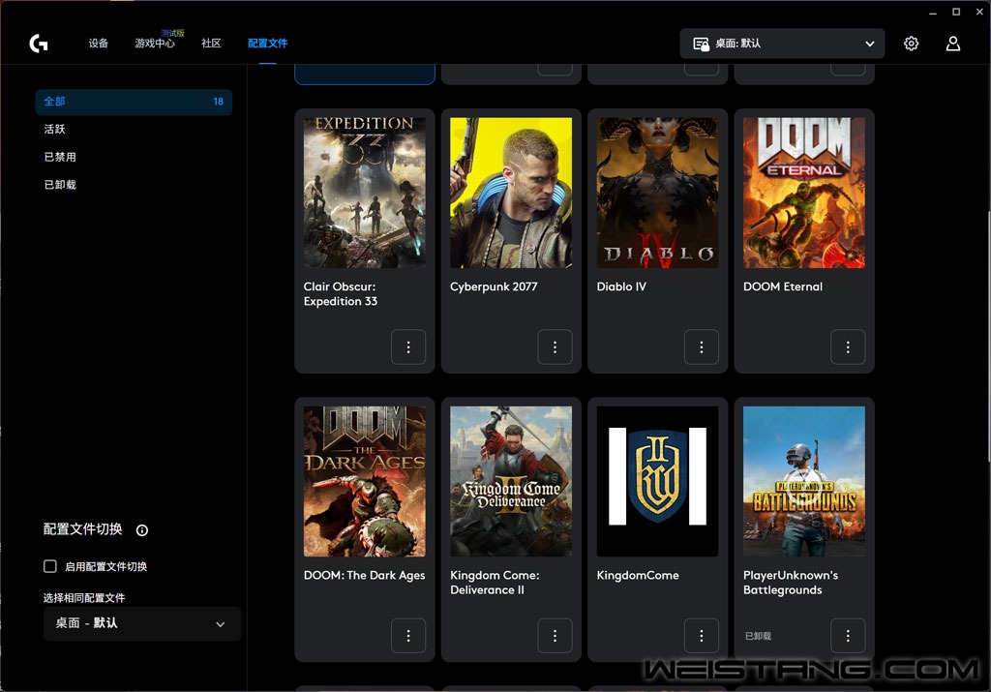Open the 社区 tab

click(211, 43)
